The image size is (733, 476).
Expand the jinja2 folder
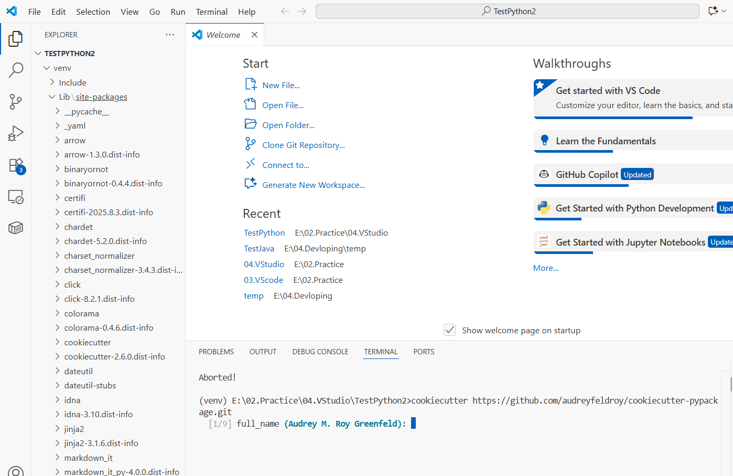point(58,429)
